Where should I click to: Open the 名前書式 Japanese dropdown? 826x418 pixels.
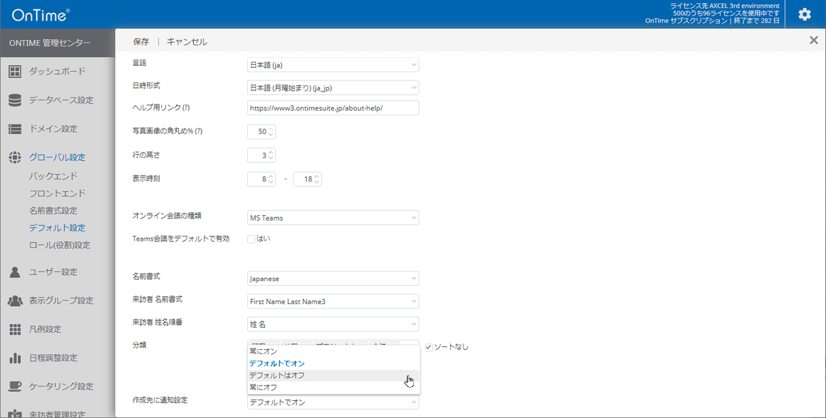[333, 278]
